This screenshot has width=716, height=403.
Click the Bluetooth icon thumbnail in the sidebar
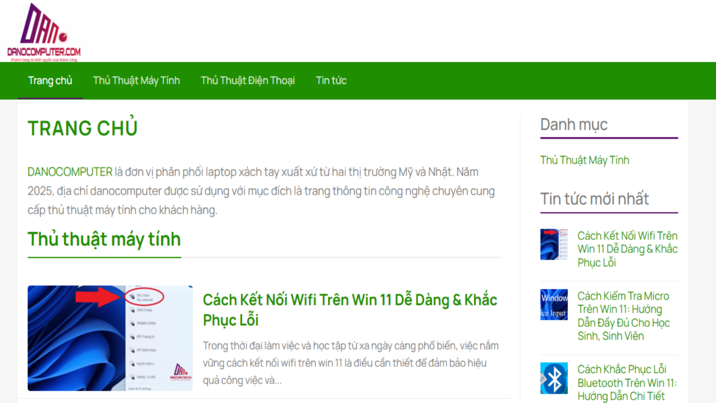pos(554,378)
